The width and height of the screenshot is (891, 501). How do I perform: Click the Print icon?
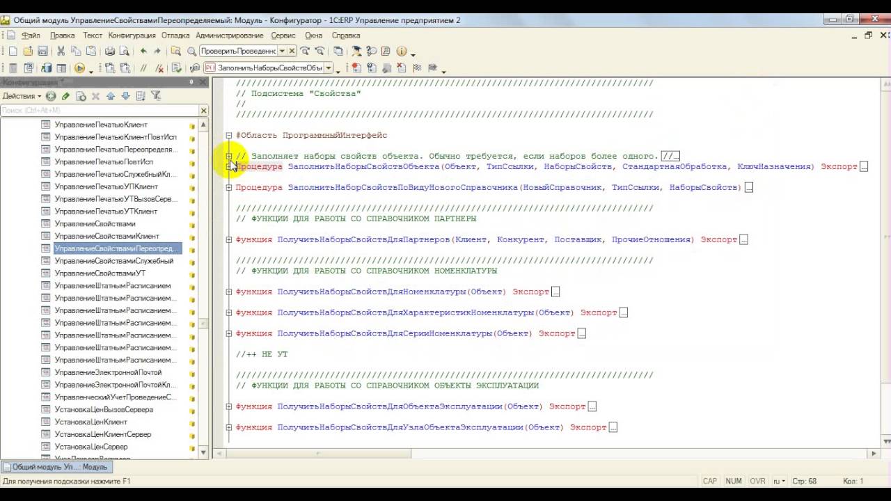[109, 51]
